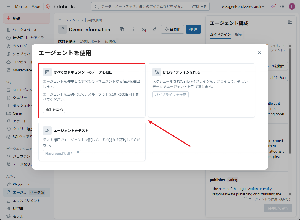Select the 品質レポート tab

pos(90,42)
